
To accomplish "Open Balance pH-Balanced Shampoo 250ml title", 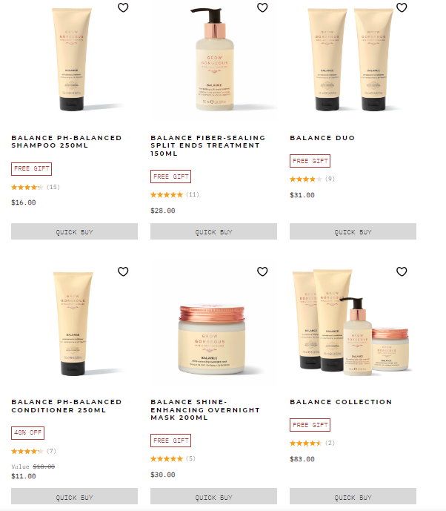I will tap(67, 142).
